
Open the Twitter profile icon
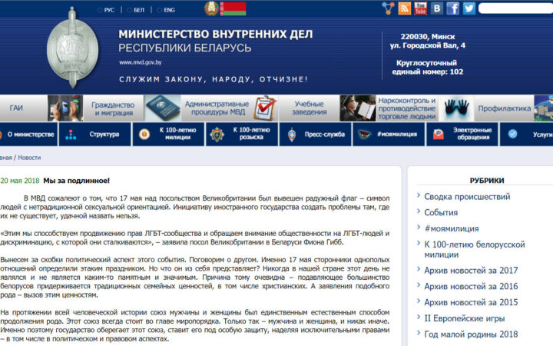pos(469,8)
